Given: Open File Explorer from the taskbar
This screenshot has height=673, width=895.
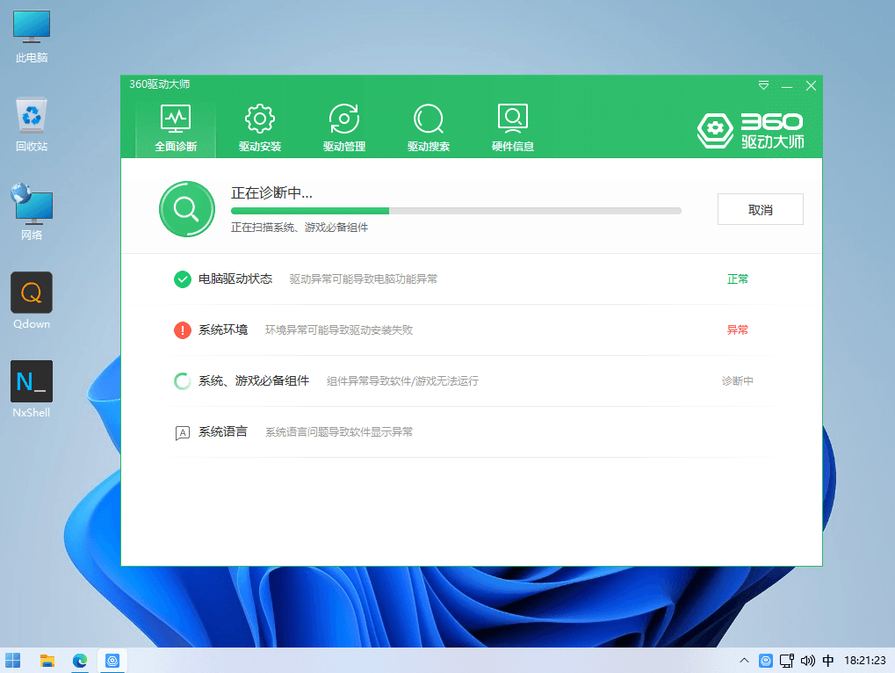Looking at the screenshot, I should tap(47, 661).
